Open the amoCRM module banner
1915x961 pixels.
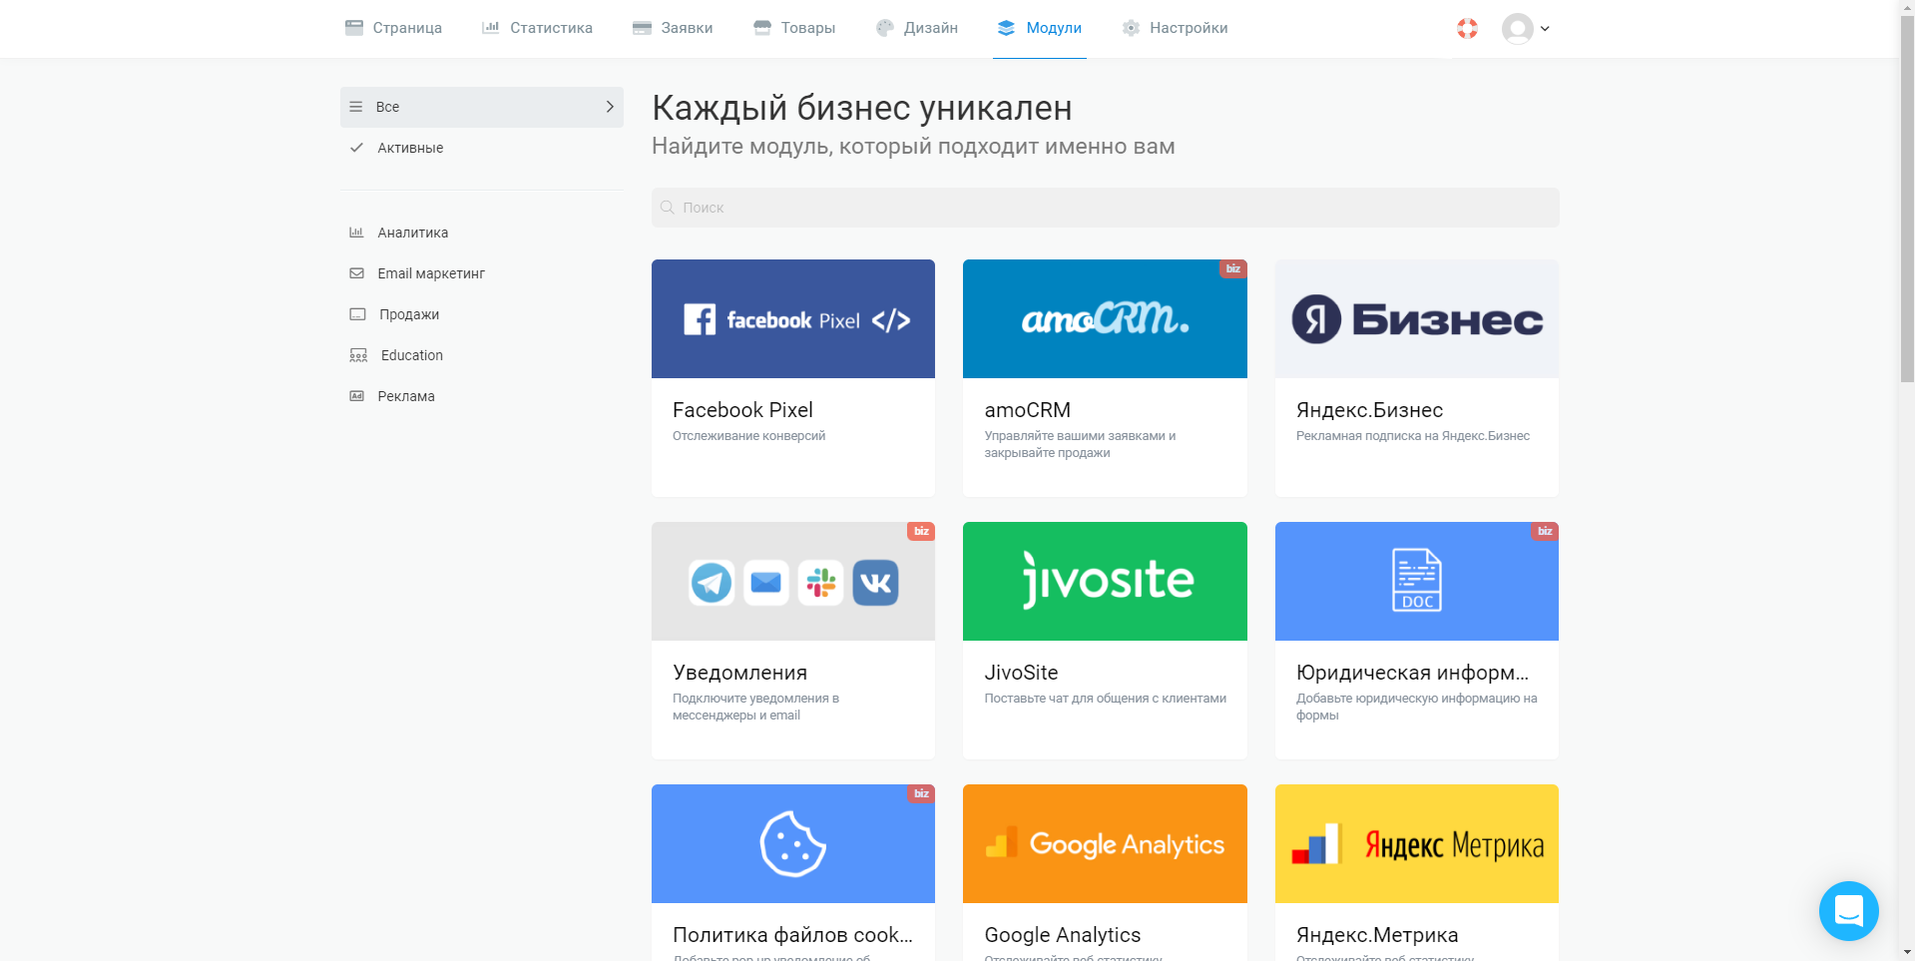[1105, 318]
